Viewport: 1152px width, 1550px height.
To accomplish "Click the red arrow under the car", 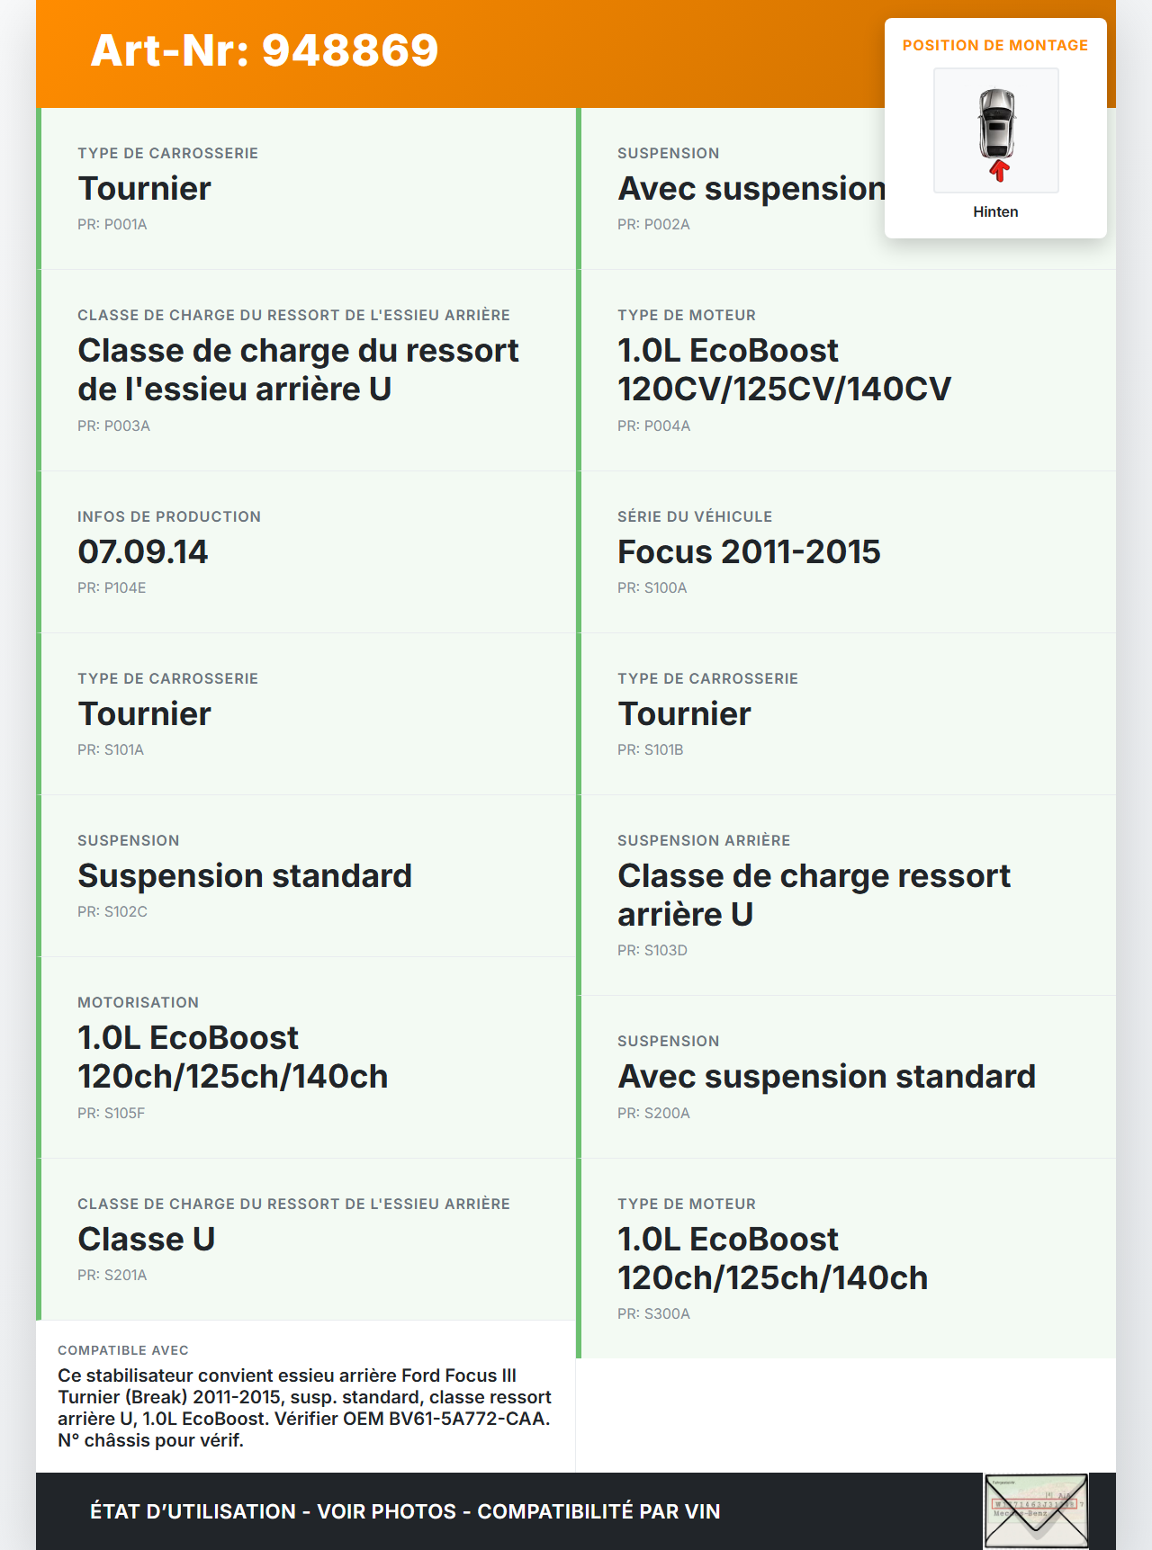I will [x=998, y=170].
